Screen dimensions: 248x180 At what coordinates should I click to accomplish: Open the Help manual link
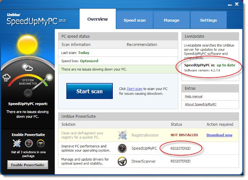tap(194, 96)
